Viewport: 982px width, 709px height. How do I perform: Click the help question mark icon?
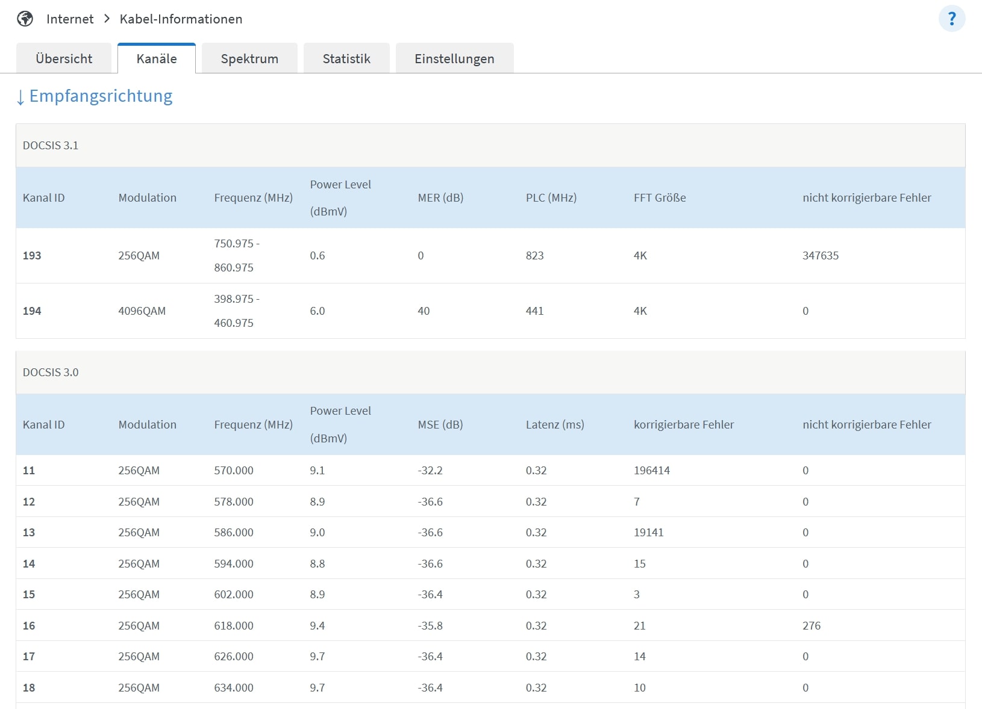pyautogui.click(x=951, y=19)
